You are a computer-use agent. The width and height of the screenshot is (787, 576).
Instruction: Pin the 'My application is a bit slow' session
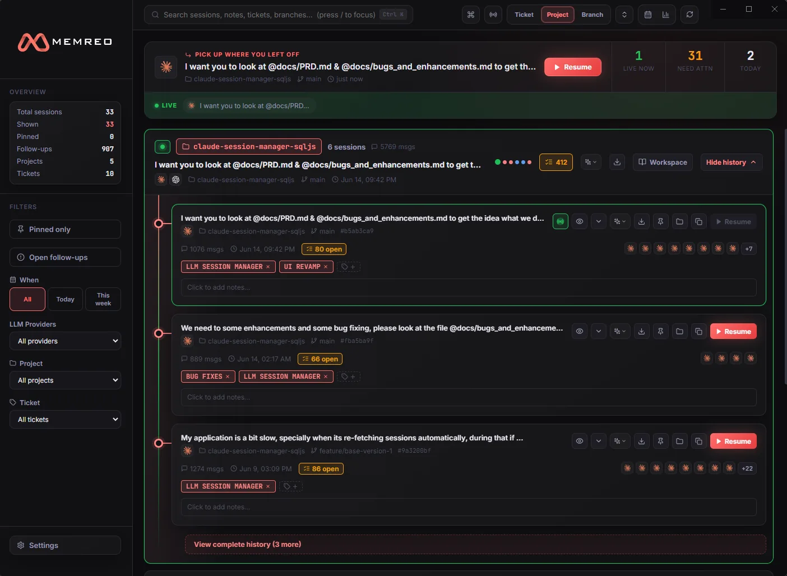tap(661, 441)
